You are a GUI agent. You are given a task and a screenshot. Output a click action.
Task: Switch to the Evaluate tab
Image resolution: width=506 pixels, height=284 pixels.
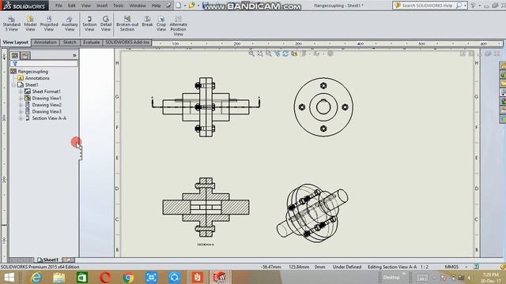tap(92, 42)
